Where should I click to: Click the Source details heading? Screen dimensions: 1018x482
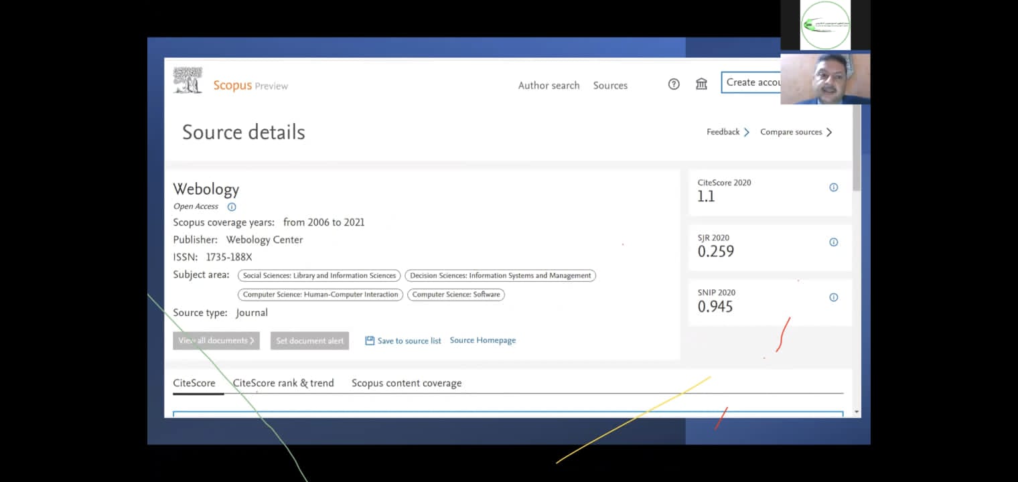pyautogui.click(x=244, y=133)
